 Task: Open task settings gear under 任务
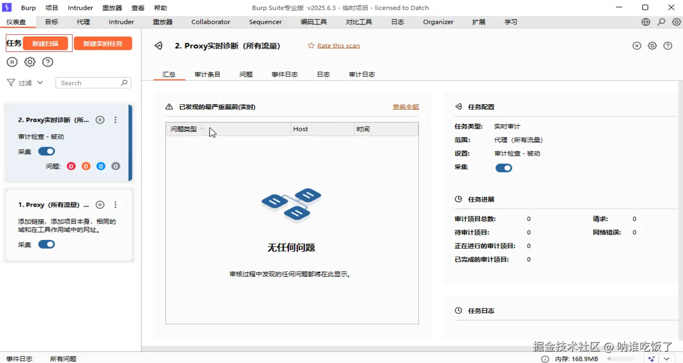click(x=30, y=62)
